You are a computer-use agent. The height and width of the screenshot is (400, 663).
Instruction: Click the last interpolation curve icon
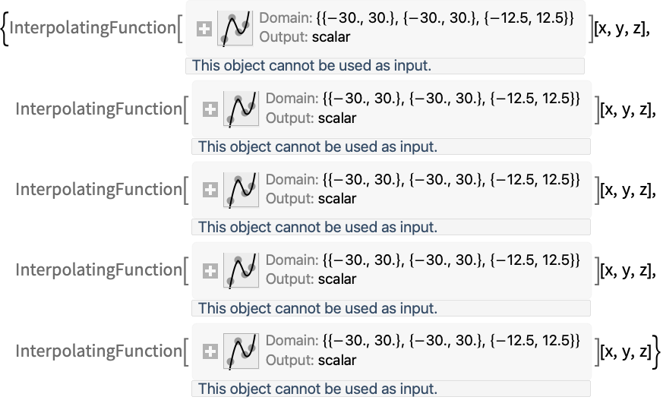tap(241, 351)
